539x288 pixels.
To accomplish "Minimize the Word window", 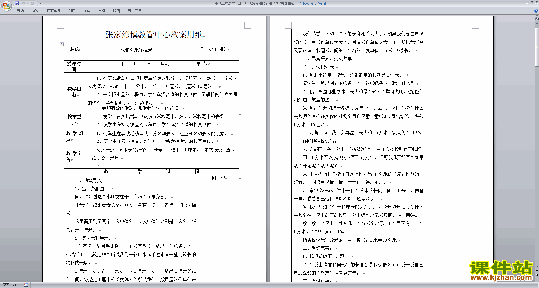I will tap(527, 3).
